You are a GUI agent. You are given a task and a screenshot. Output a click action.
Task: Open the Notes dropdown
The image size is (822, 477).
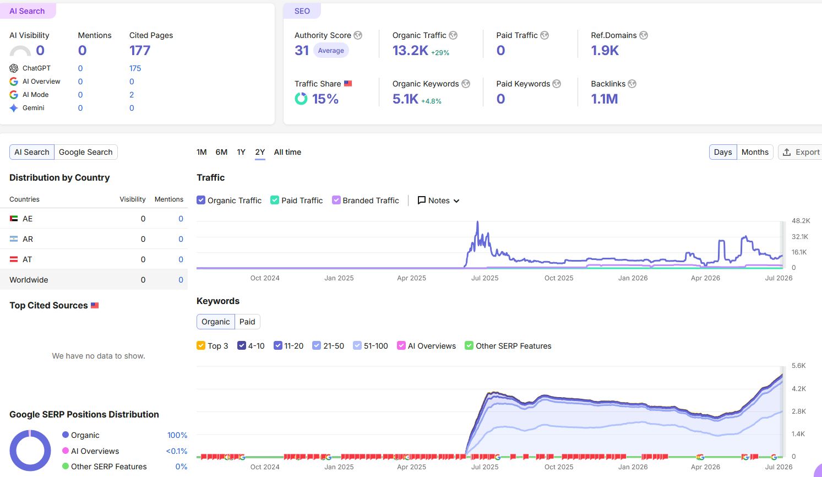click(x=438, y=200)
